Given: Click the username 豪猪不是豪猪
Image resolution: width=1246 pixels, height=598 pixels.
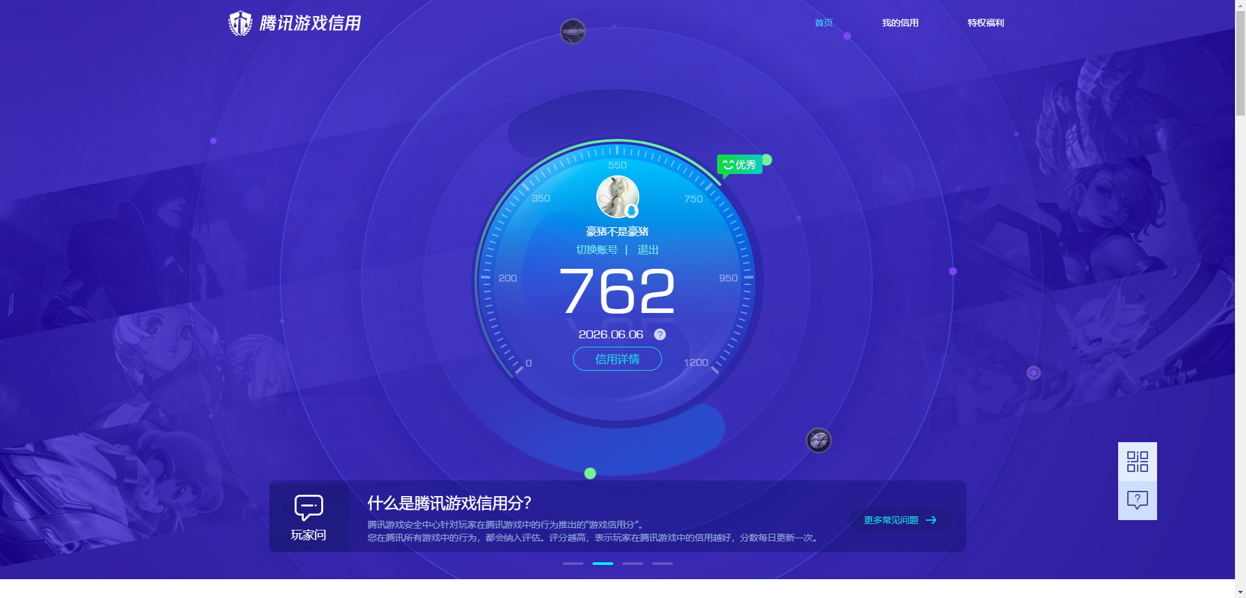Looking at the screenshot, I should 617,232.
